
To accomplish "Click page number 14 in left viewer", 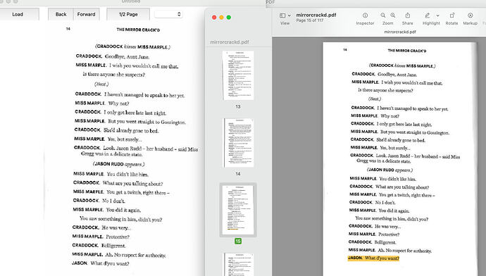I will click(68, 29).
